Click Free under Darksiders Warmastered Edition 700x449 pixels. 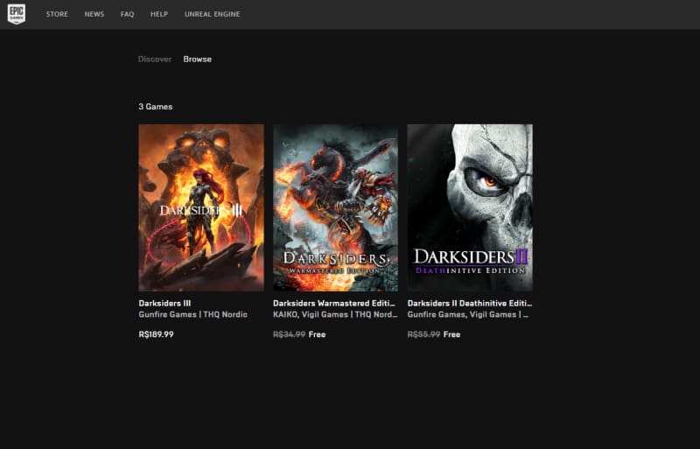pyautogui.click(x=317, y=334)
